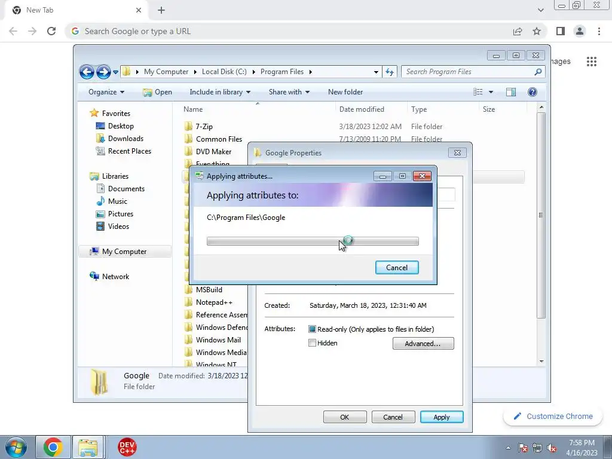612x459 pixels.
Task: Click Chrome reload page icon
Action: [51, 31]
